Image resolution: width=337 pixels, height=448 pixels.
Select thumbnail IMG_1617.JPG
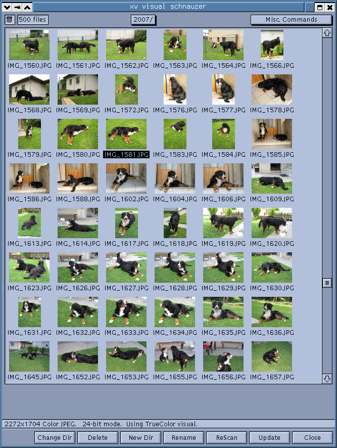tap(126, 223)
